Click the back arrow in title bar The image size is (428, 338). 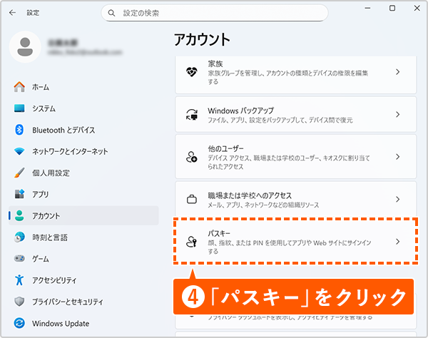pos(12,13)
